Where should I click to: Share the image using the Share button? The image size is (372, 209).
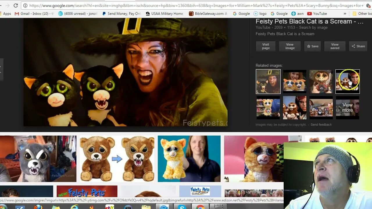pyautogui.click(x=358, y=46)
